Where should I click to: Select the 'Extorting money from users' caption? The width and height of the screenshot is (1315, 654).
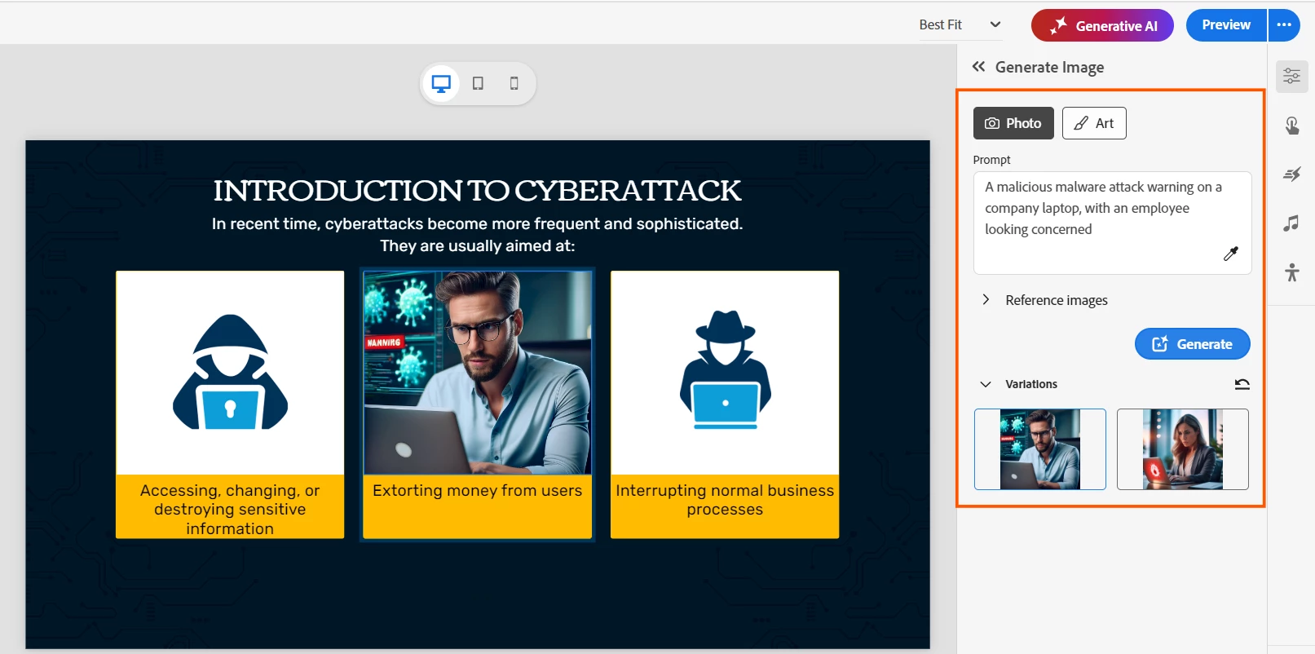(x=478, y=490)
